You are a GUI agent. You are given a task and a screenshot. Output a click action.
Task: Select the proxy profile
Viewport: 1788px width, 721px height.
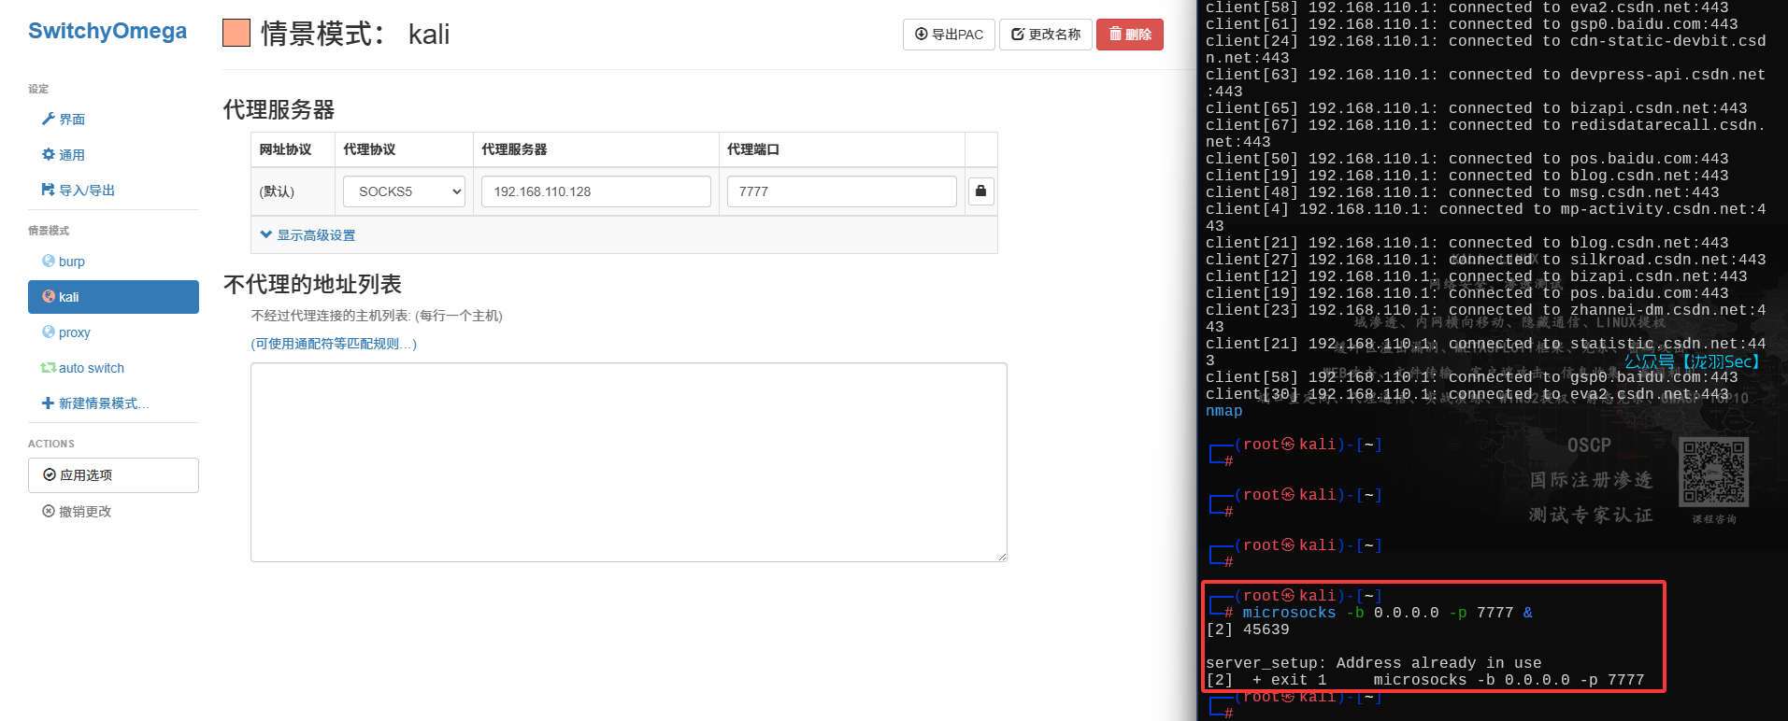[x=74, y=332]
